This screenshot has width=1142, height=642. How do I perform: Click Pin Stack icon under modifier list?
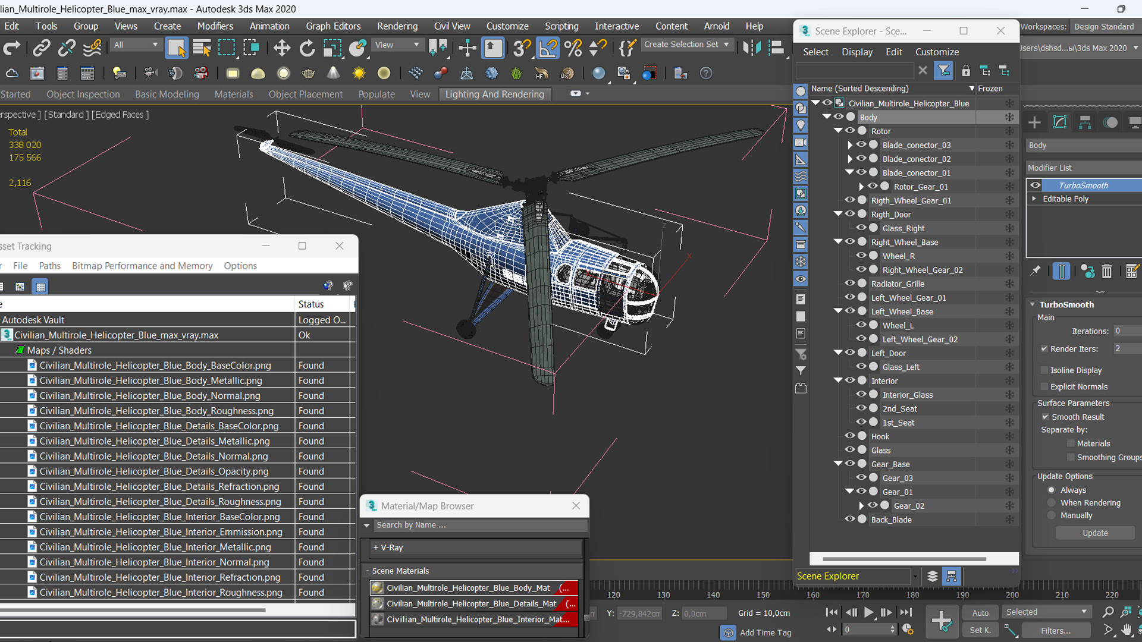(x=1035, y=271)
